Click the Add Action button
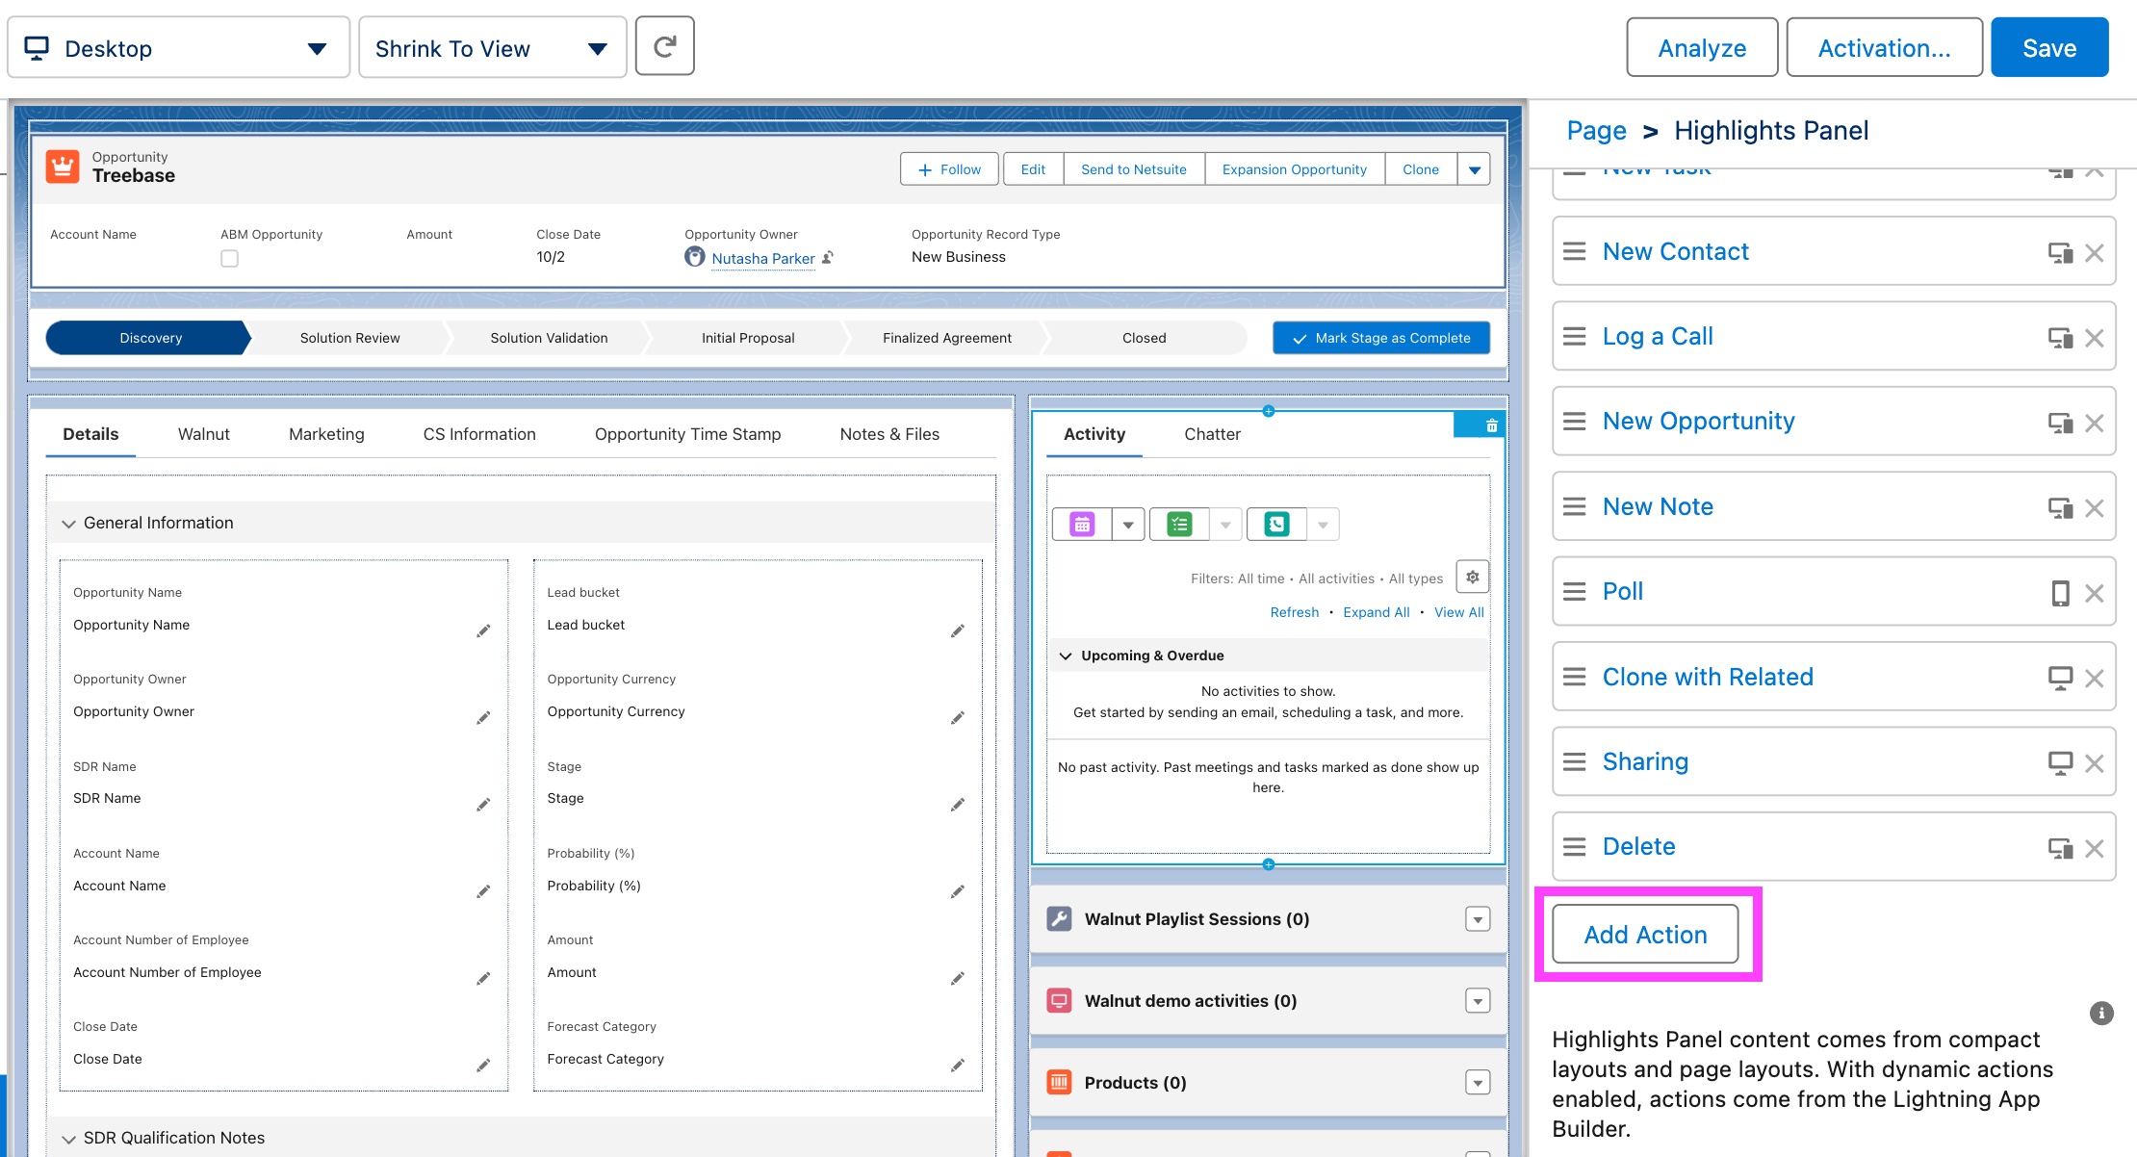2137x1157 pixels. pyautogui.click(x=1645, y=935)
